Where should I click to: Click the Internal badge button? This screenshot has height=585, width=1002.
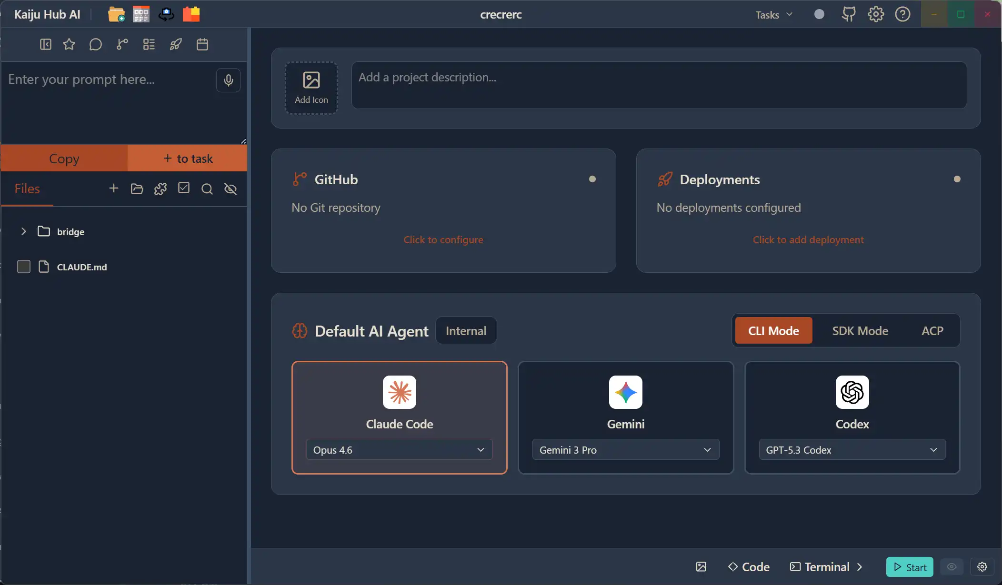pyautogui.click(x=466, y=331)
